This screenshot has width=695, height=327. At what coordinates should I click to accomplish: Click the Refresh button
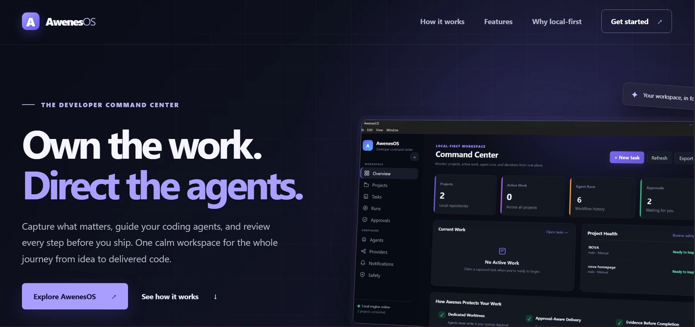pos(659,158)
